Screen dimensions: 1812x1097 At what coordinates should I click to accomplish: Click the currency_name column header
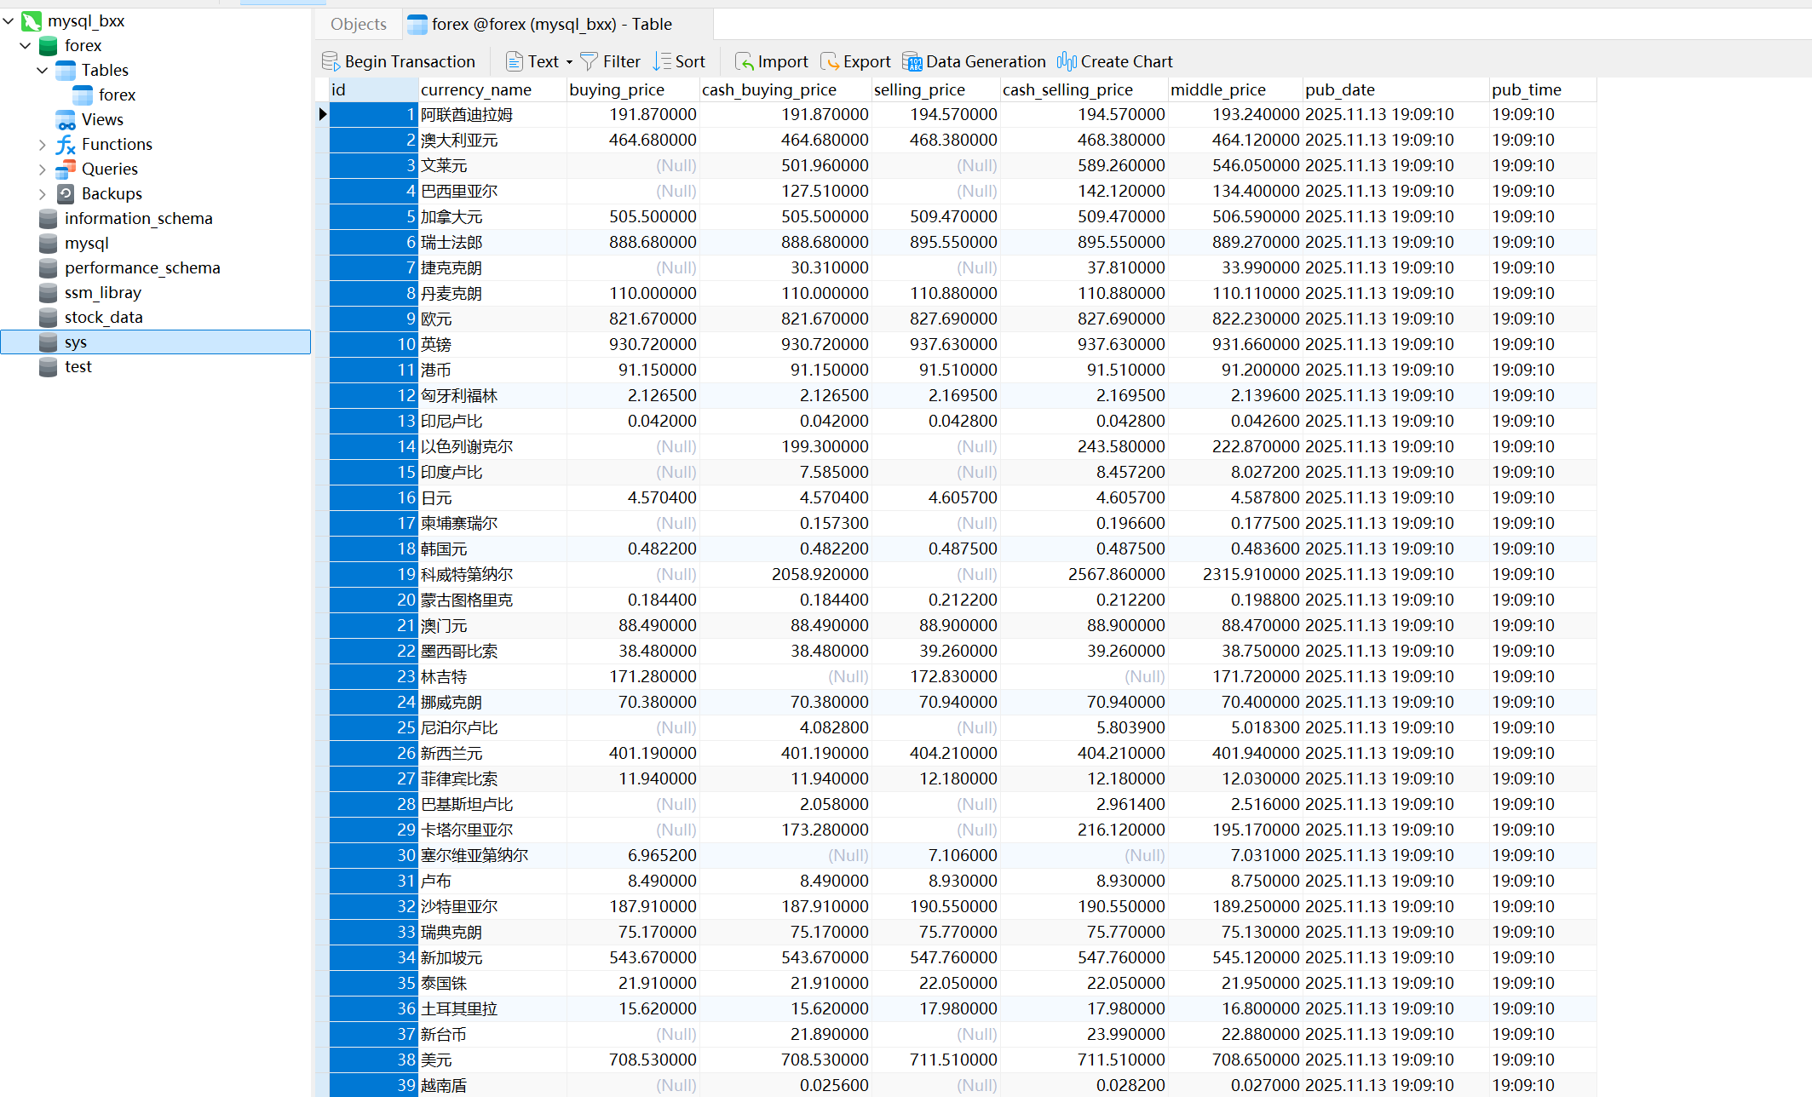click(x=475, y=89)
